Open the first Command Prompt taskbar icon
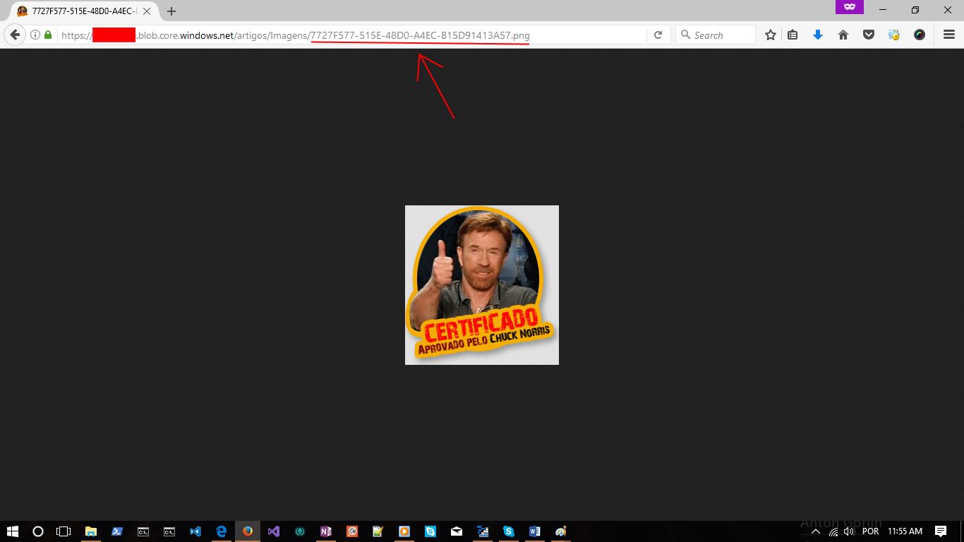 [x=143, y=531]
